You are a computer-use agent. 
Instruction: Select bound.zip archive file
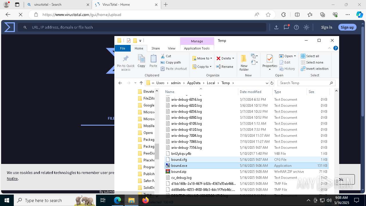tap(246, 172)
